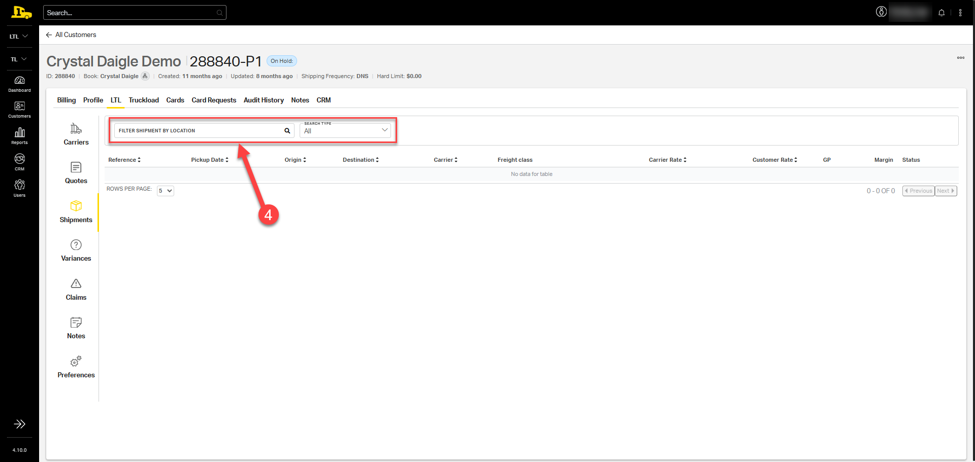Switch to the Profile tab
The width and height of the screenshot is (975, 462).
click(x=93, y=100)
